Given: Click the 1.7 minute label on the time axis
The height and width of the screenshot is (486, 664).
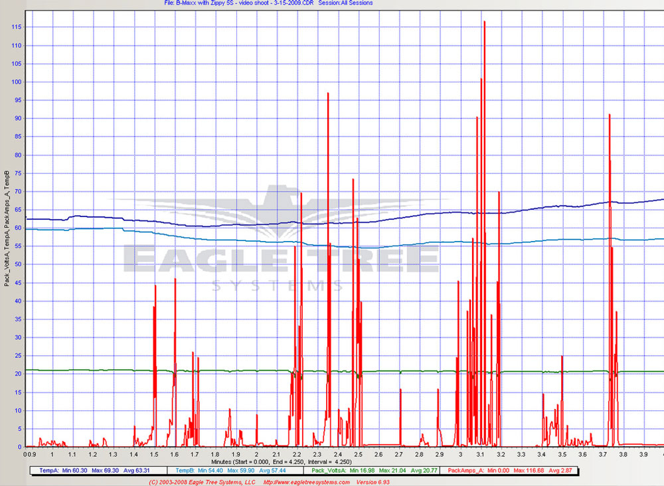Looking at the screenshot, I should [x=195, y=455].
